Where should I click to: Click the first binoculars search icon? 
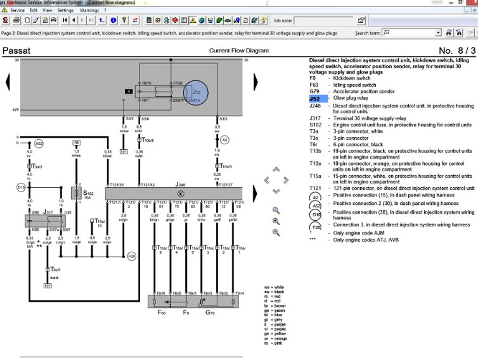pyautogui.click(x=449, y=32)
